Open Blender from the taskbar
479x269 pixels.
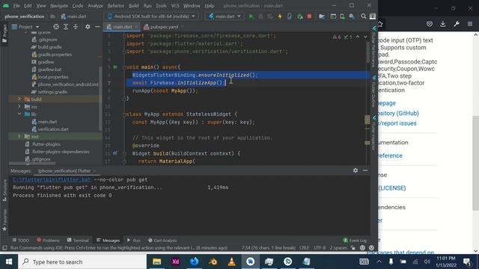tap(213, 262)
